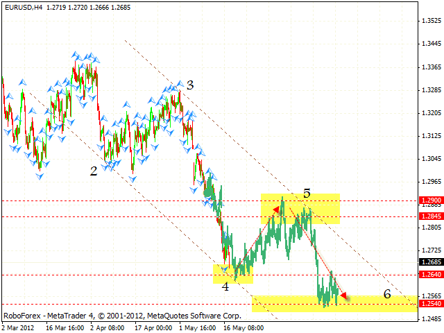Screen dimensions: 444x333
Task: Select the red 1.2845 price level tag
Action: (431, 216)
